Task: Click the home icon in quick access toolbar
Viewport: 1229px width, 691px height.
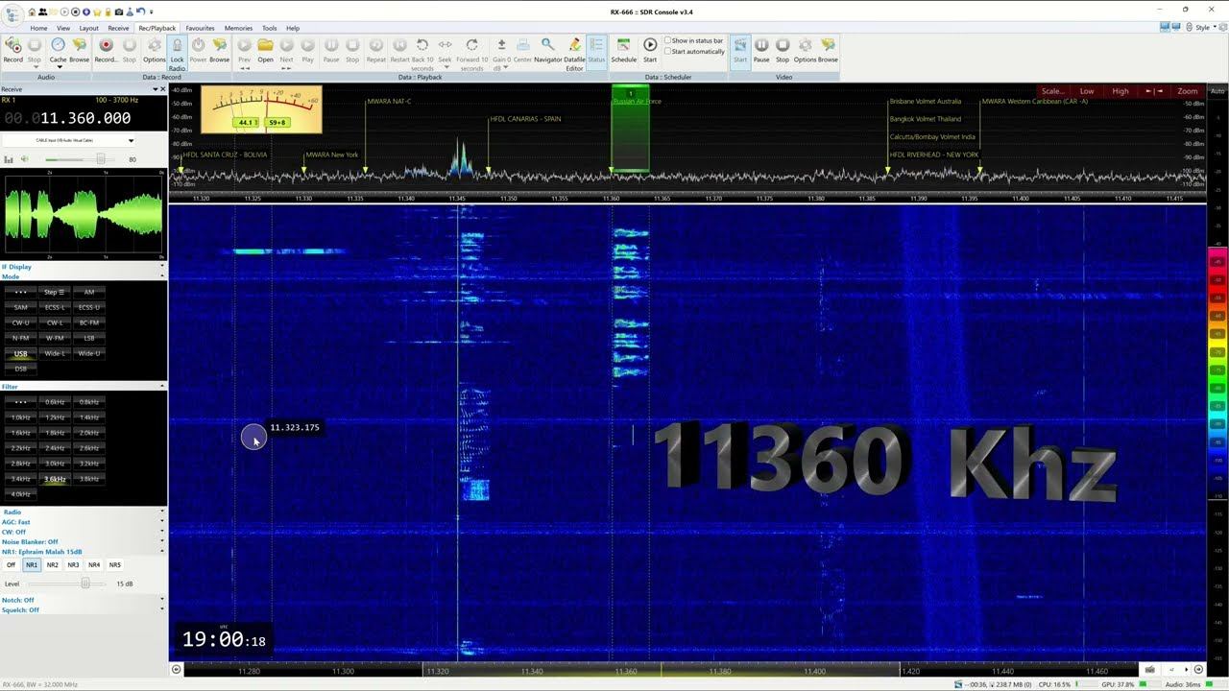Action: [32, 12]
